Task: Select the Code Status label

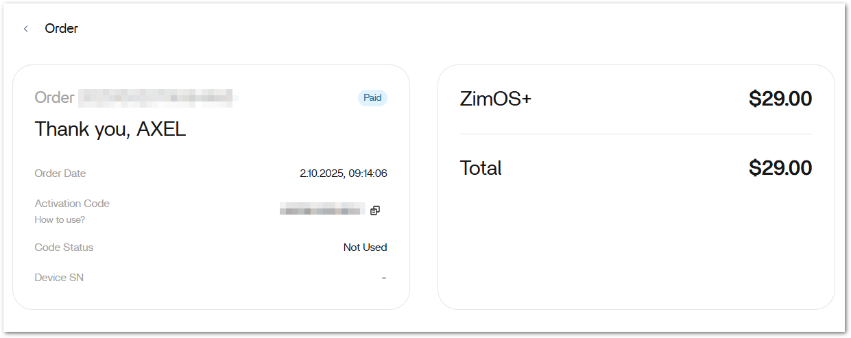Action: point(64,248)
